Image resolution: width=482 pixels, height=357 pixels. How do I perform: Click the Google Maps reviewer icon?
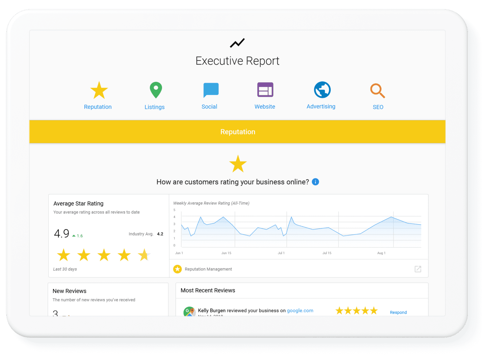pyautogui.click(x=189, y=311)
